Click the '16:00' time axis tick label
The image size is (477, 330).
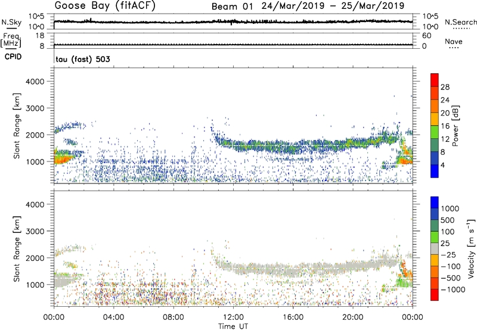coord(293,317)
